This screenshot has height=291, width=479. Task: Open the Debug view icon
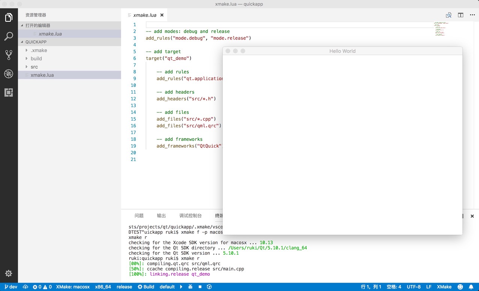[9, 74]
